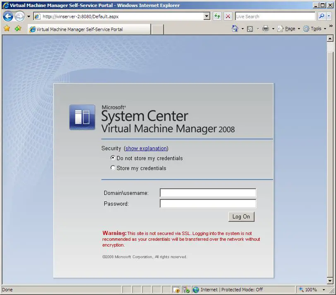Click the Log On button
Viewport: 336px width, 295px height.
[241, 217]
